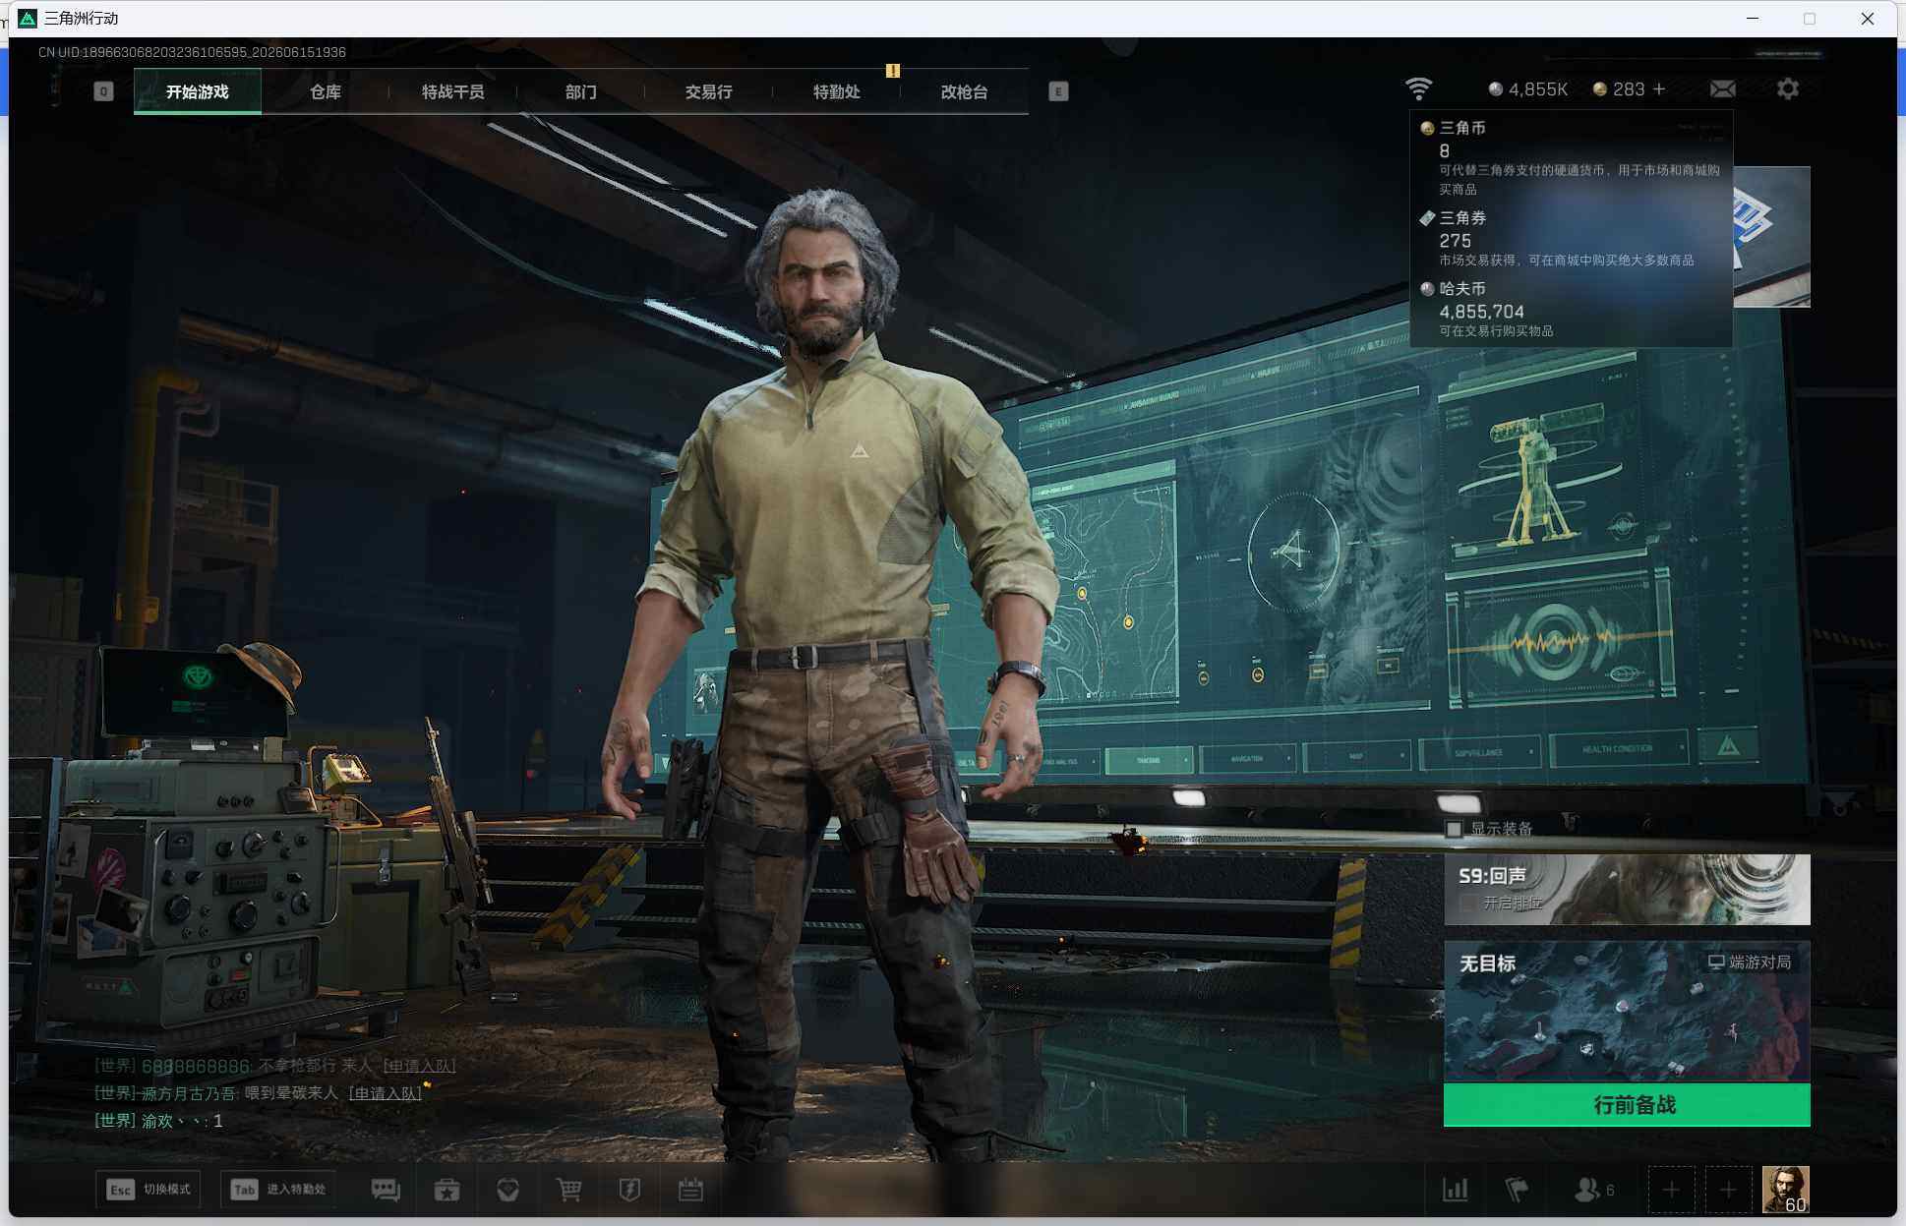Click the 4,855K 哈夫币 balance
Screen dimensions: 1906x1226
click(x=1527, y=89)
